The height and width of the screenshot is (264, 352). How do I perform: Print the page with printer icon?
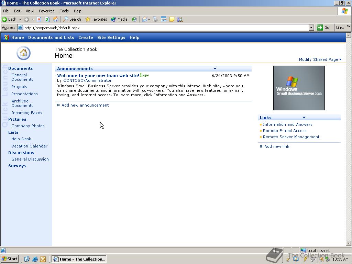(155, 19)
